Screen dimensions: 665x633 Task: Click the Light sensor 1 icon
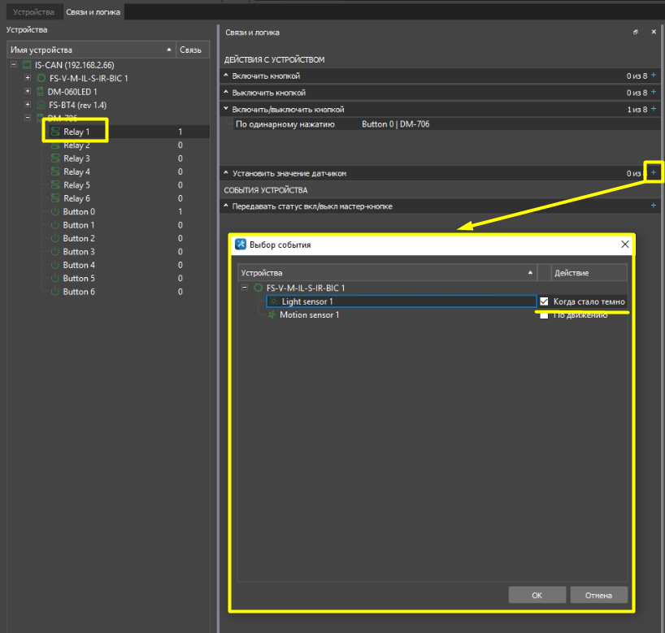click(x=273, y=301)
